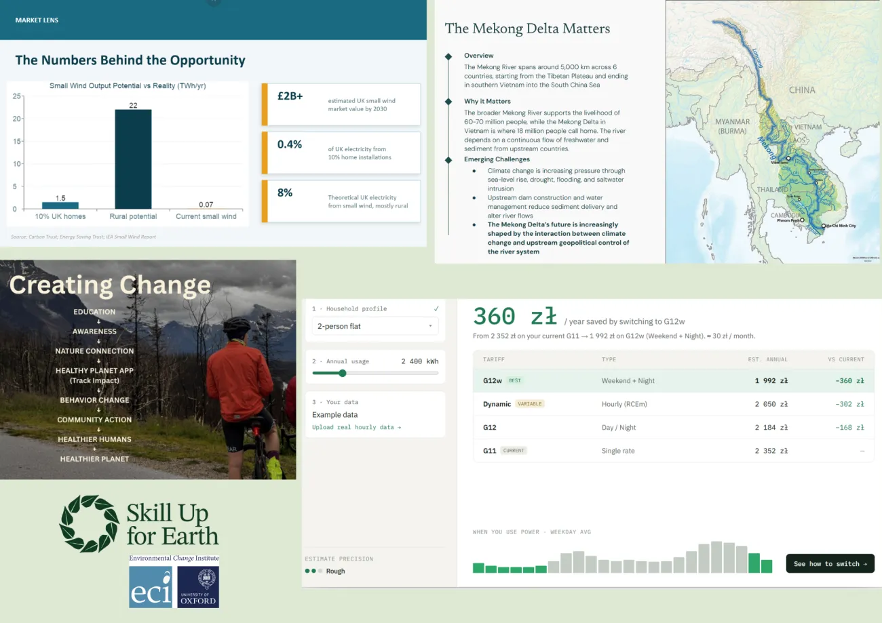Image resolution: width=882 pixels, height=623 pixels.
Task: Click the tallest grey bar in the weekday power chart
Action: pyautogui.click(x=716, y=557)
